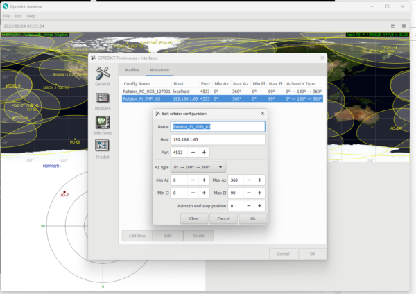The image size is (416, 294).
Task: Click the HO-68 satellite on the map
Action: [75, 141]
